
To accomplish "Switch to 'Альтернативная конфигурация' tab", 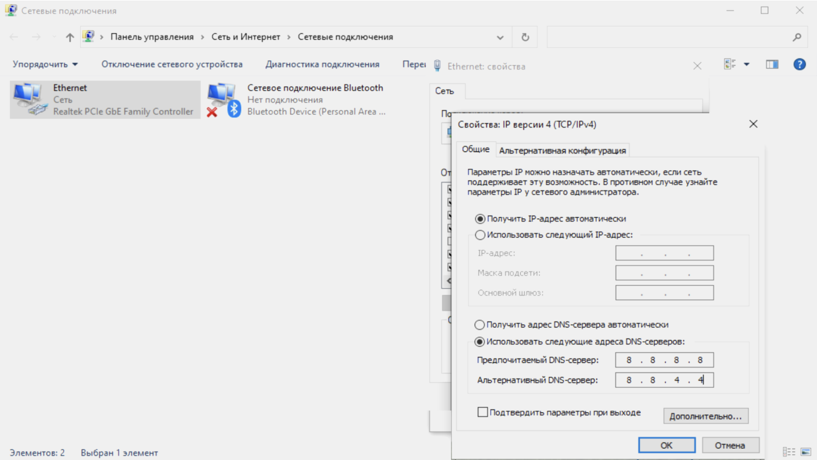I will [x=562, y=151].
